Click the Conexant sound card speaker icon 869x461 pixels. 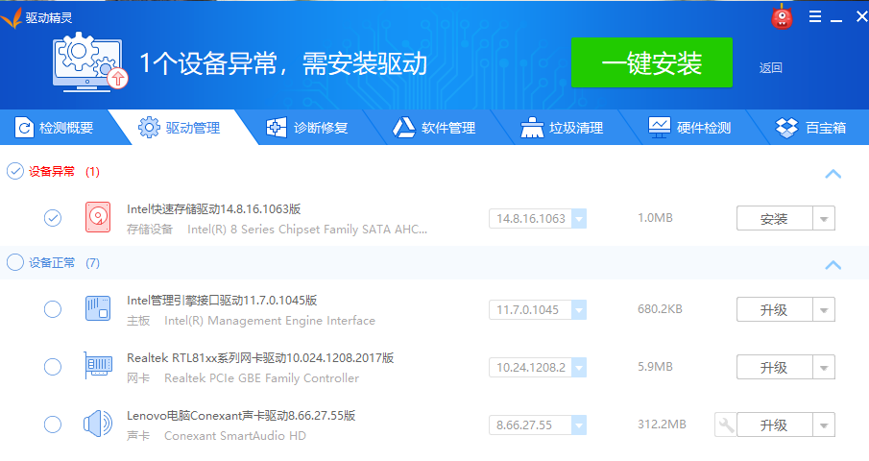click(98, 425)
